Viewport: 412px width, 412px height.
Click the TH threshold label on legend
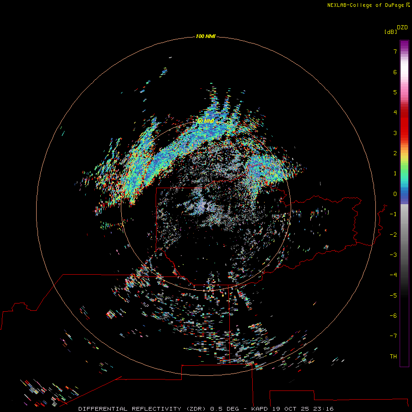point(393,357)
